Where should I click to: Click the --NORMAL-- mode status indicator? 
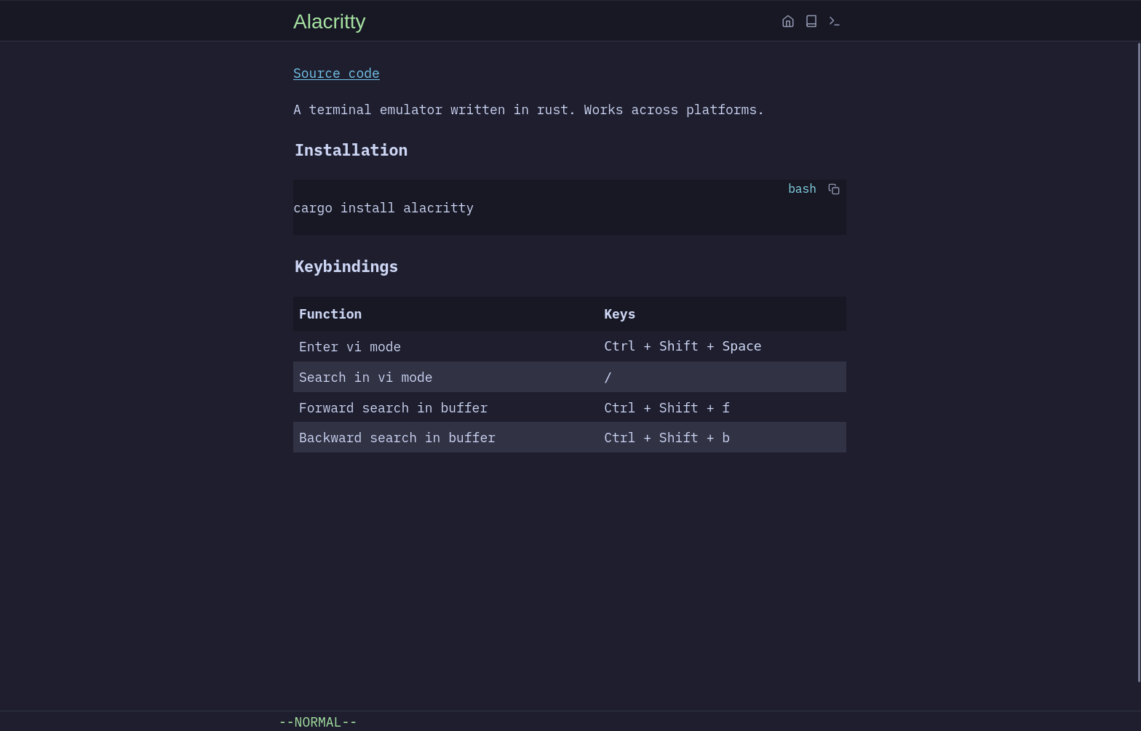pos(318,722)
